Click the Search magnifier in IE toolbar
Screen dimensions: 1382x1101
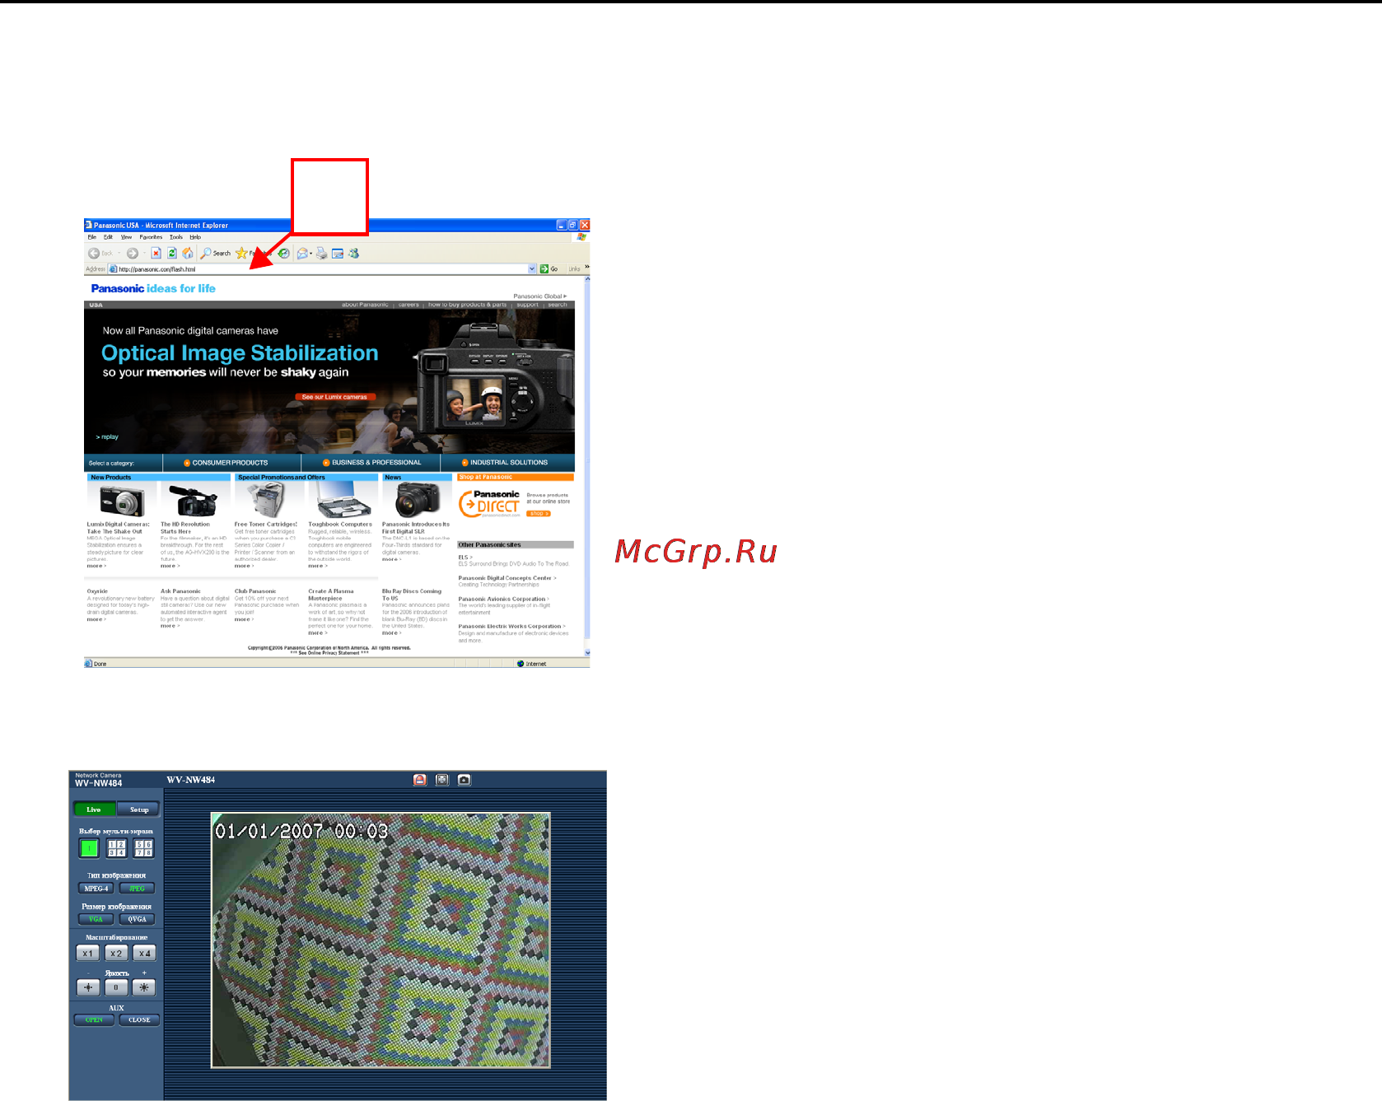206,254
